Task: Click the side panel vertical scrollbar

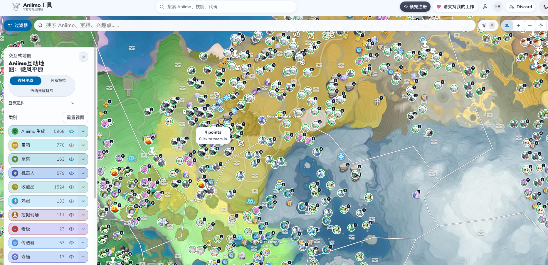Action: coord(95,123)
